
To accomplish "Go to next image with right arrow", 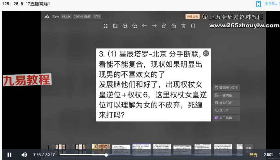I will tap(154, 26).
